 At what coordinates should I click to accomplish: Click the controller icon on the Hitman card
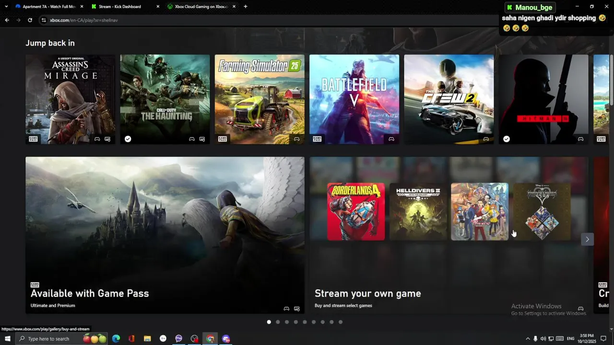(x=580, y=139)
